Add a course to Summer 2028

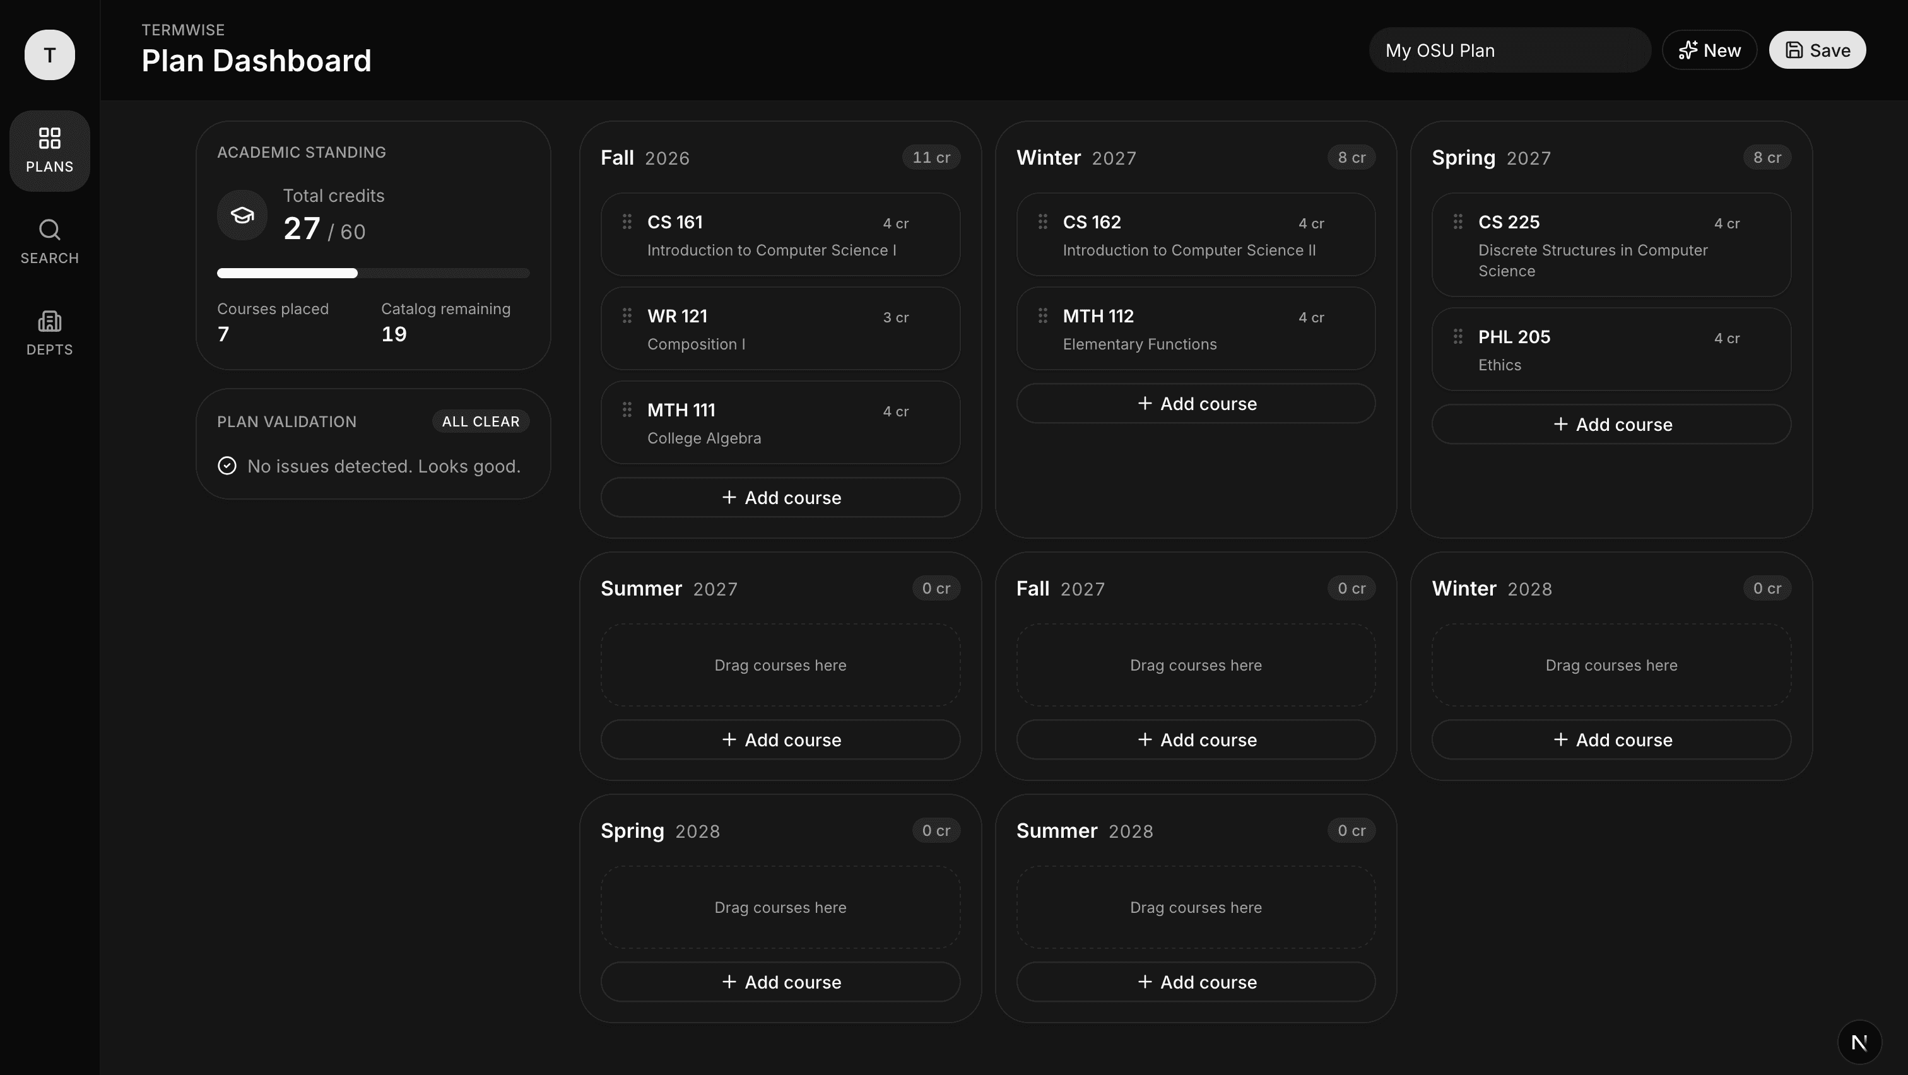click(1196, 982)
